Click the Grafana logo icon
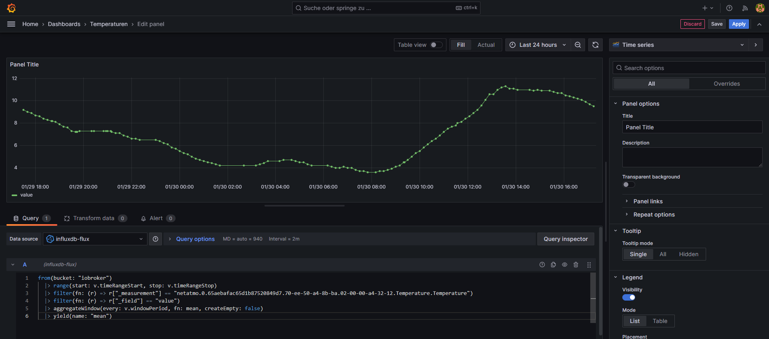 (11, 8)
